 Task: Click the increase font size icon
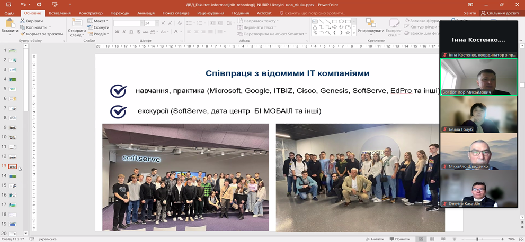point(163,23)
